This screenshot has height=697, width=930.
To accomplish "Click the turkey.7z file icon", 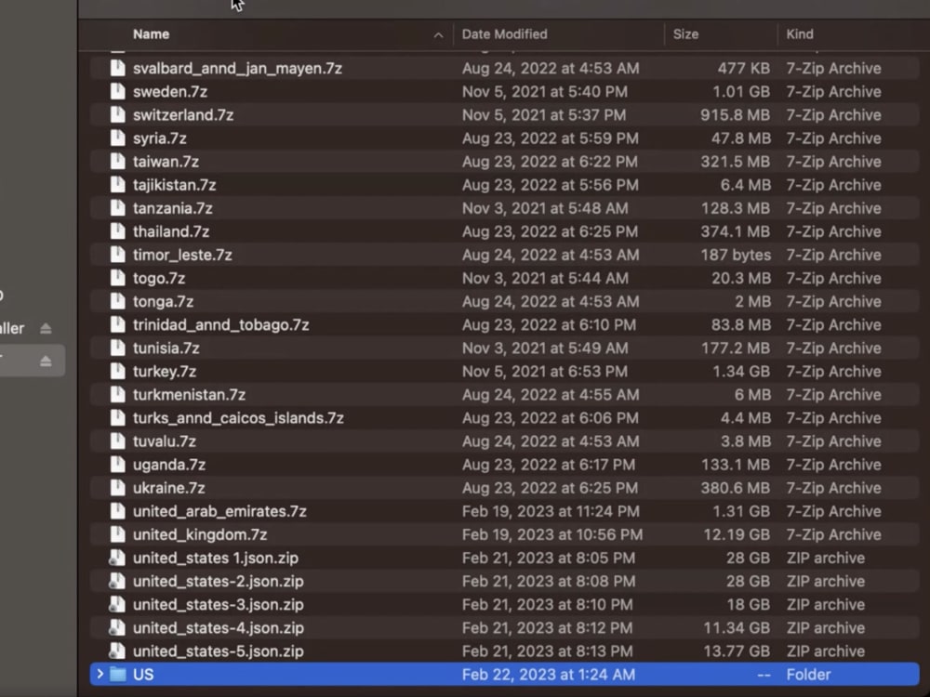I will coord(118,371).
